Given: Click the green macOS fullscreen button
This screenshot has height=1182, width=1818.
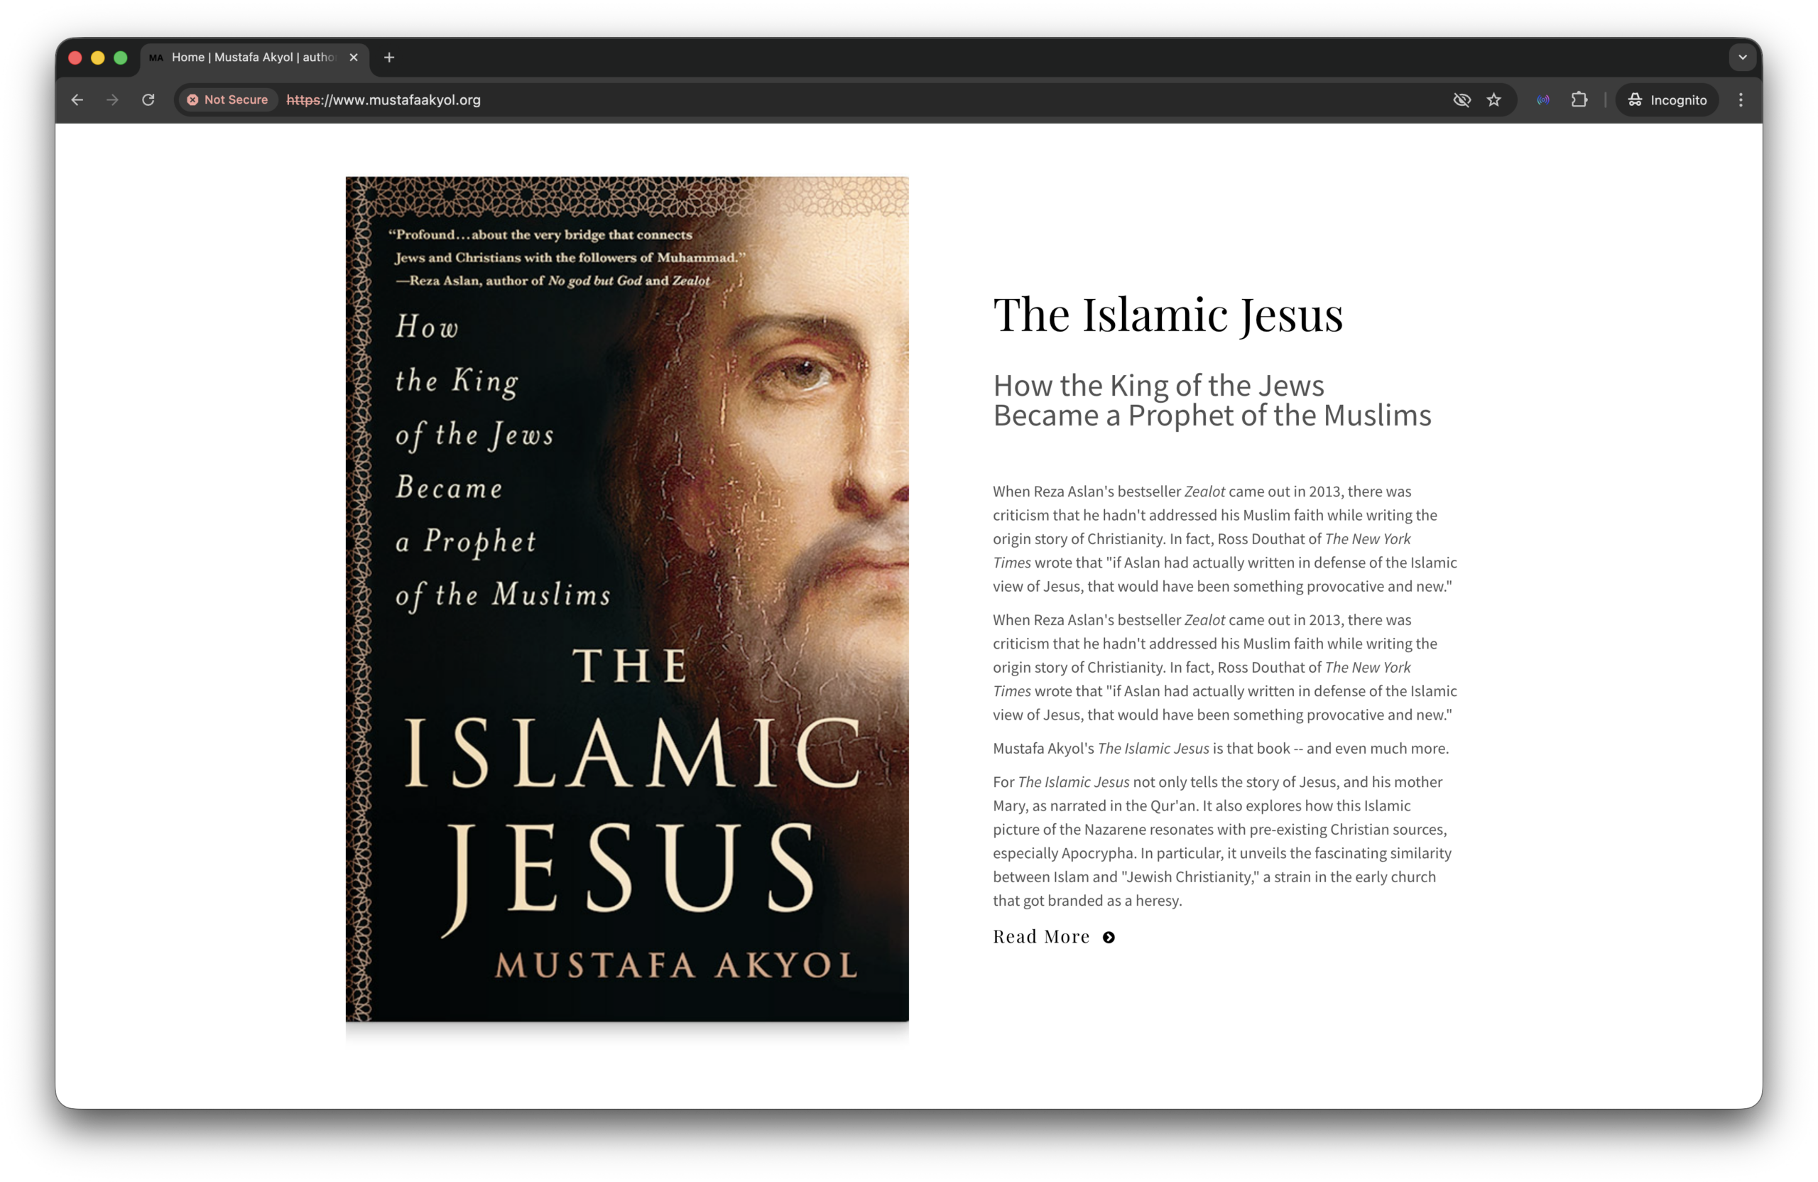Looking at the screenshot, I should (x=121, y=58).
